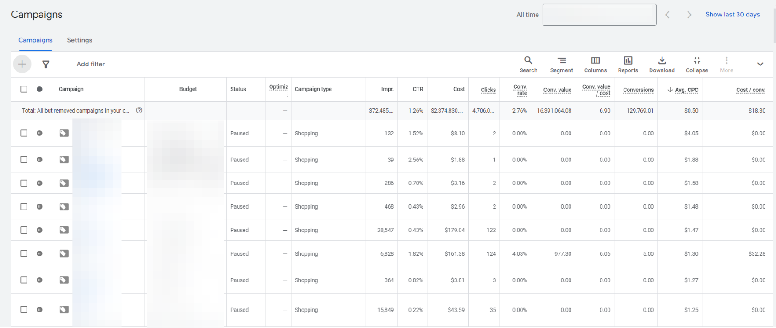The width and height of the screenshot is (776, 328).
Task: Click shopping tag icon in the $179.04 row
Action: [64, 230]
